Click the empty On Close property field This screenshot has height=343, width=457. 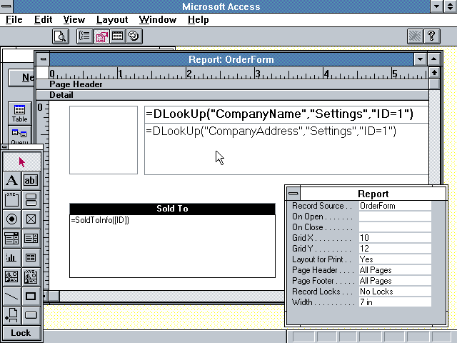pyautogui.click(x=395, y=227)
